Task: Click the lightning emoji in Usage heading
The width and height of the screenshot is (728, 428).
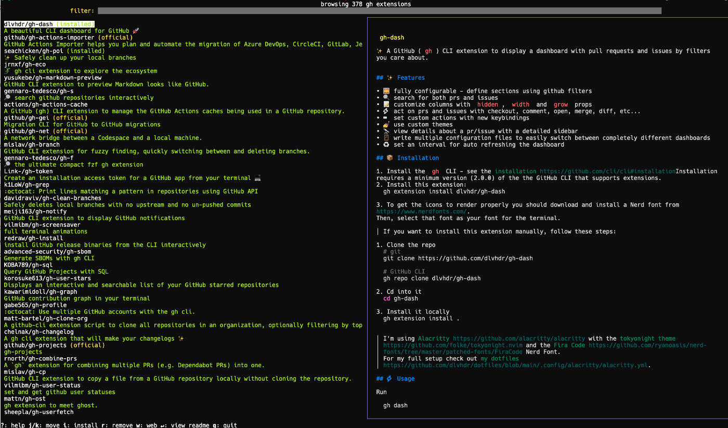Action: pyautogui.click(x=389, y=379)
